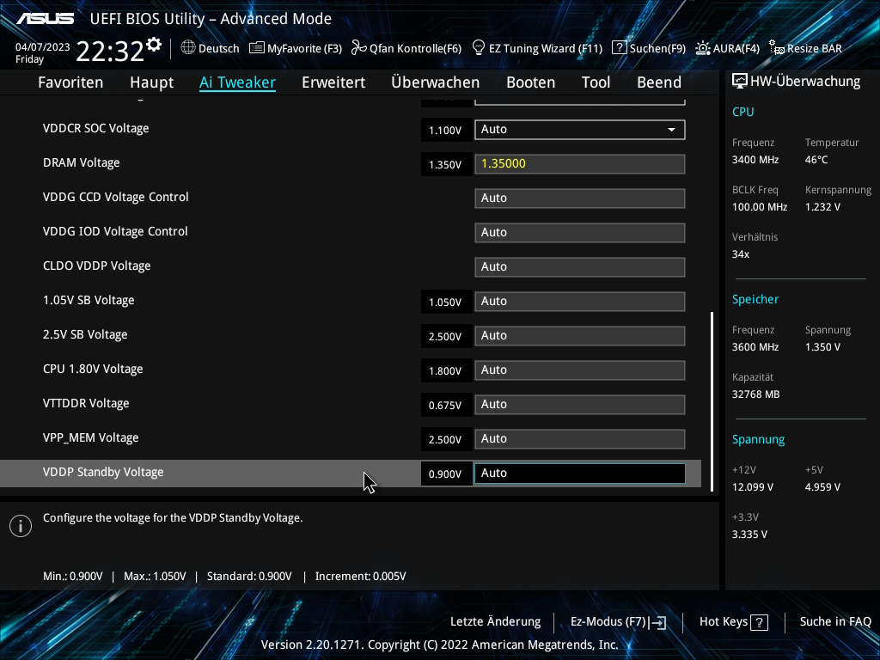
Task: Click the HW-Überwachung monitor icon
Action: point(740,82)
